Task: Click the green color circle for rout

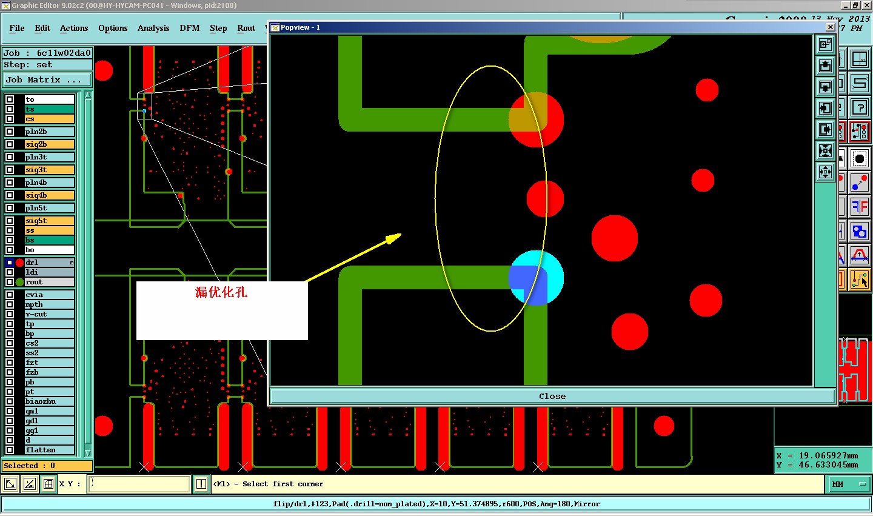Action: coord(19,282)
